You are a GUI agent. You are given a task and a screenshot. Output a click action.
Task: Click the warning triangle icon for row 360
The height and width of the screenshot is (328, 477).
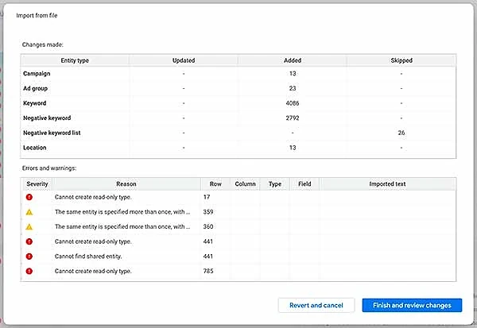click(x=29, y=227)
